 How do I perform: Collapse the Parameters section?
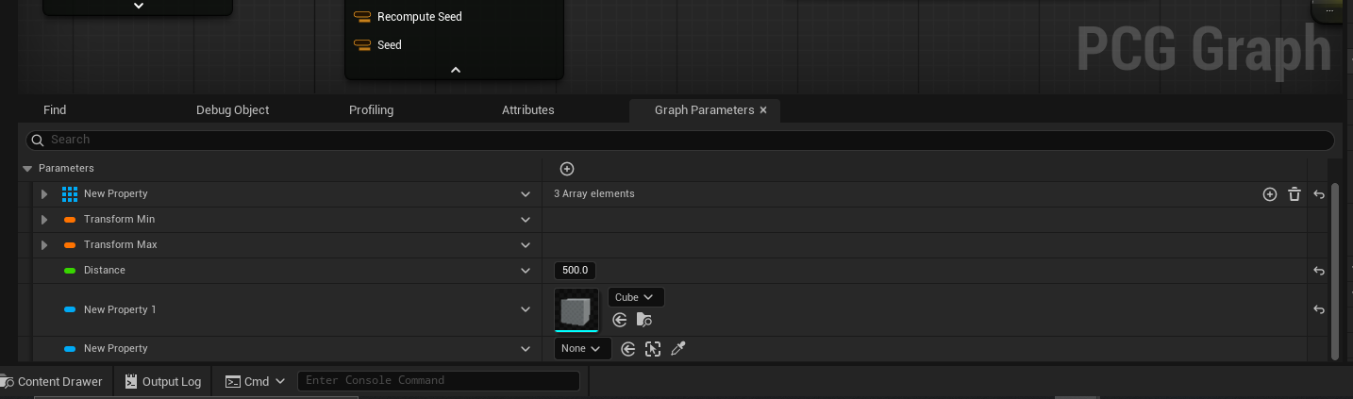(x=27, y=169)
